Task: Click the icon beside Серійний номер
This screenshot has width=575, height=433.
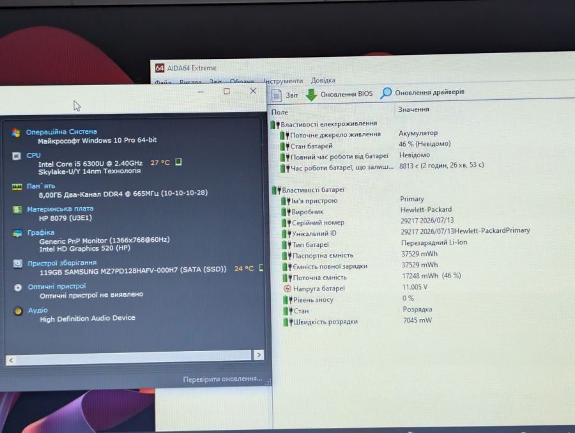Action: coord(286,223)
